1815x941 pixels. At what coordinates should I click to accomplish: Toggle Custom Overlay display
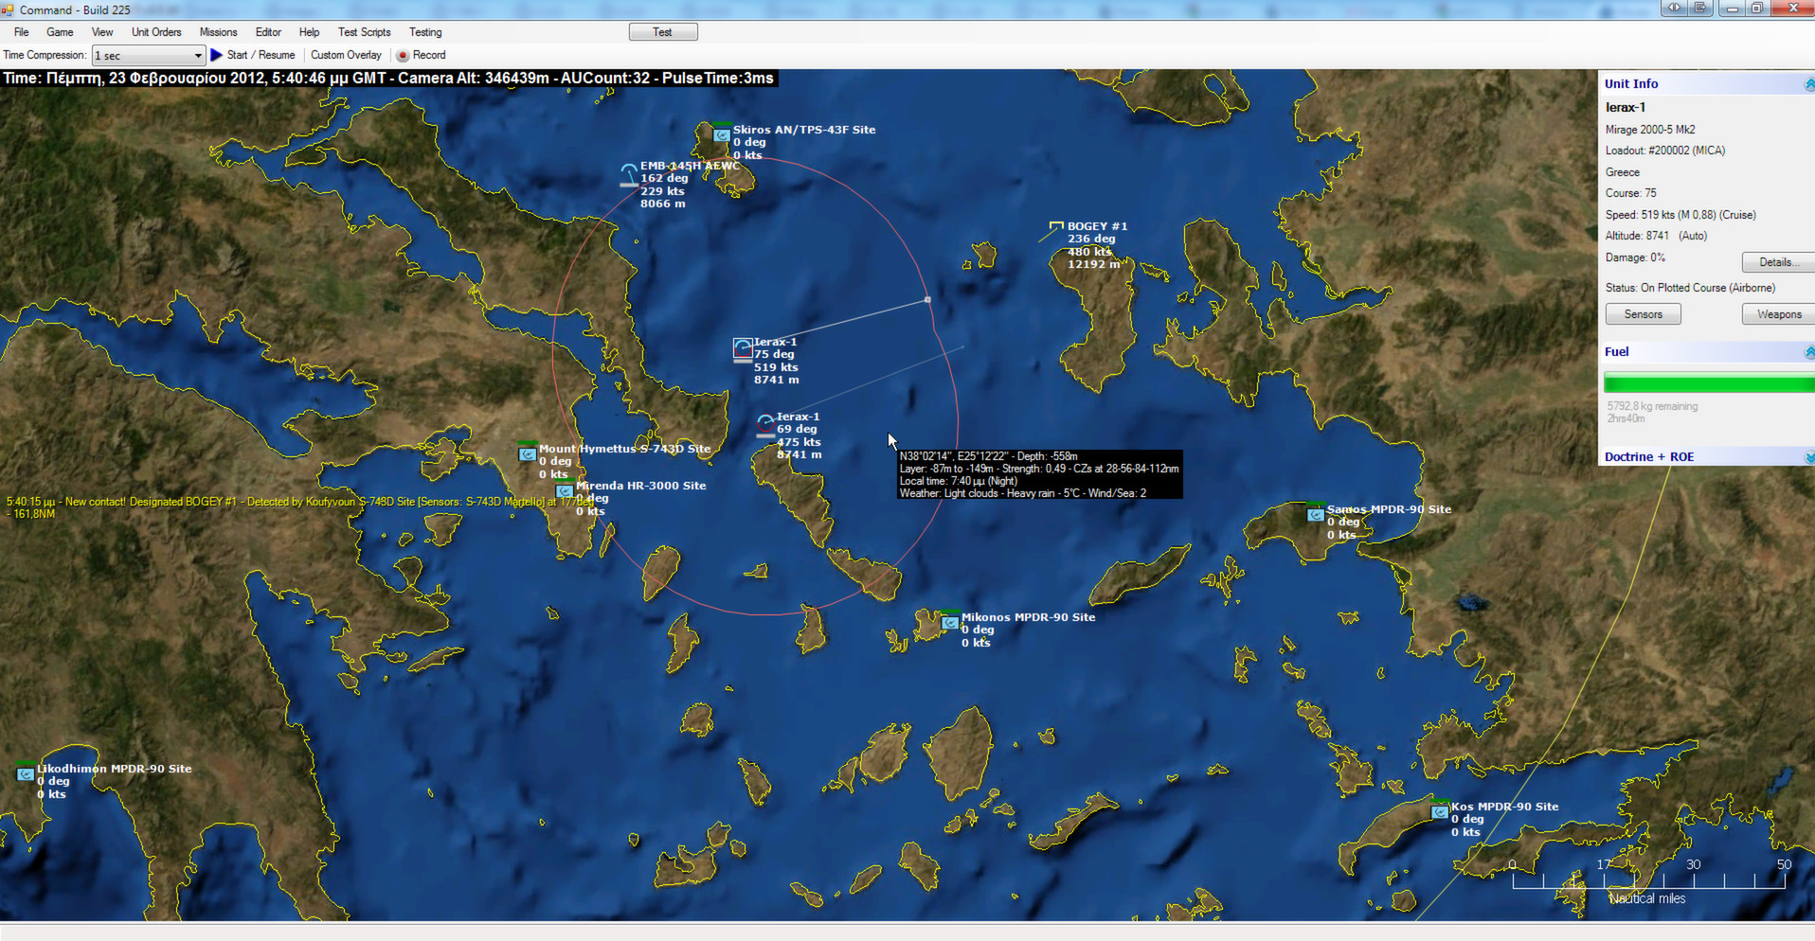click(x=346, y=55)
